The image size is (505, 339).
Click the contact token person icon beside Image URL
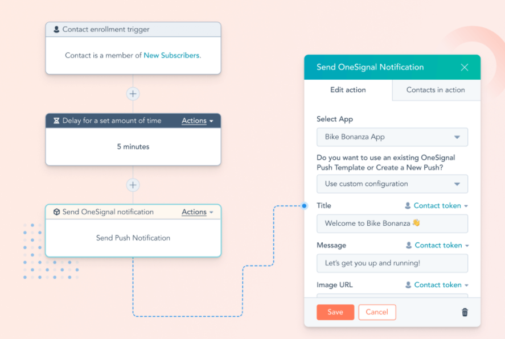click(409, 284)
